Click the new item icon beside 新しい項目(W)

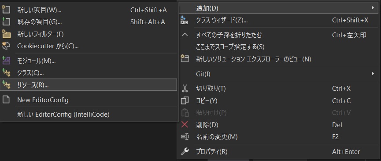(x=6, y=10)
